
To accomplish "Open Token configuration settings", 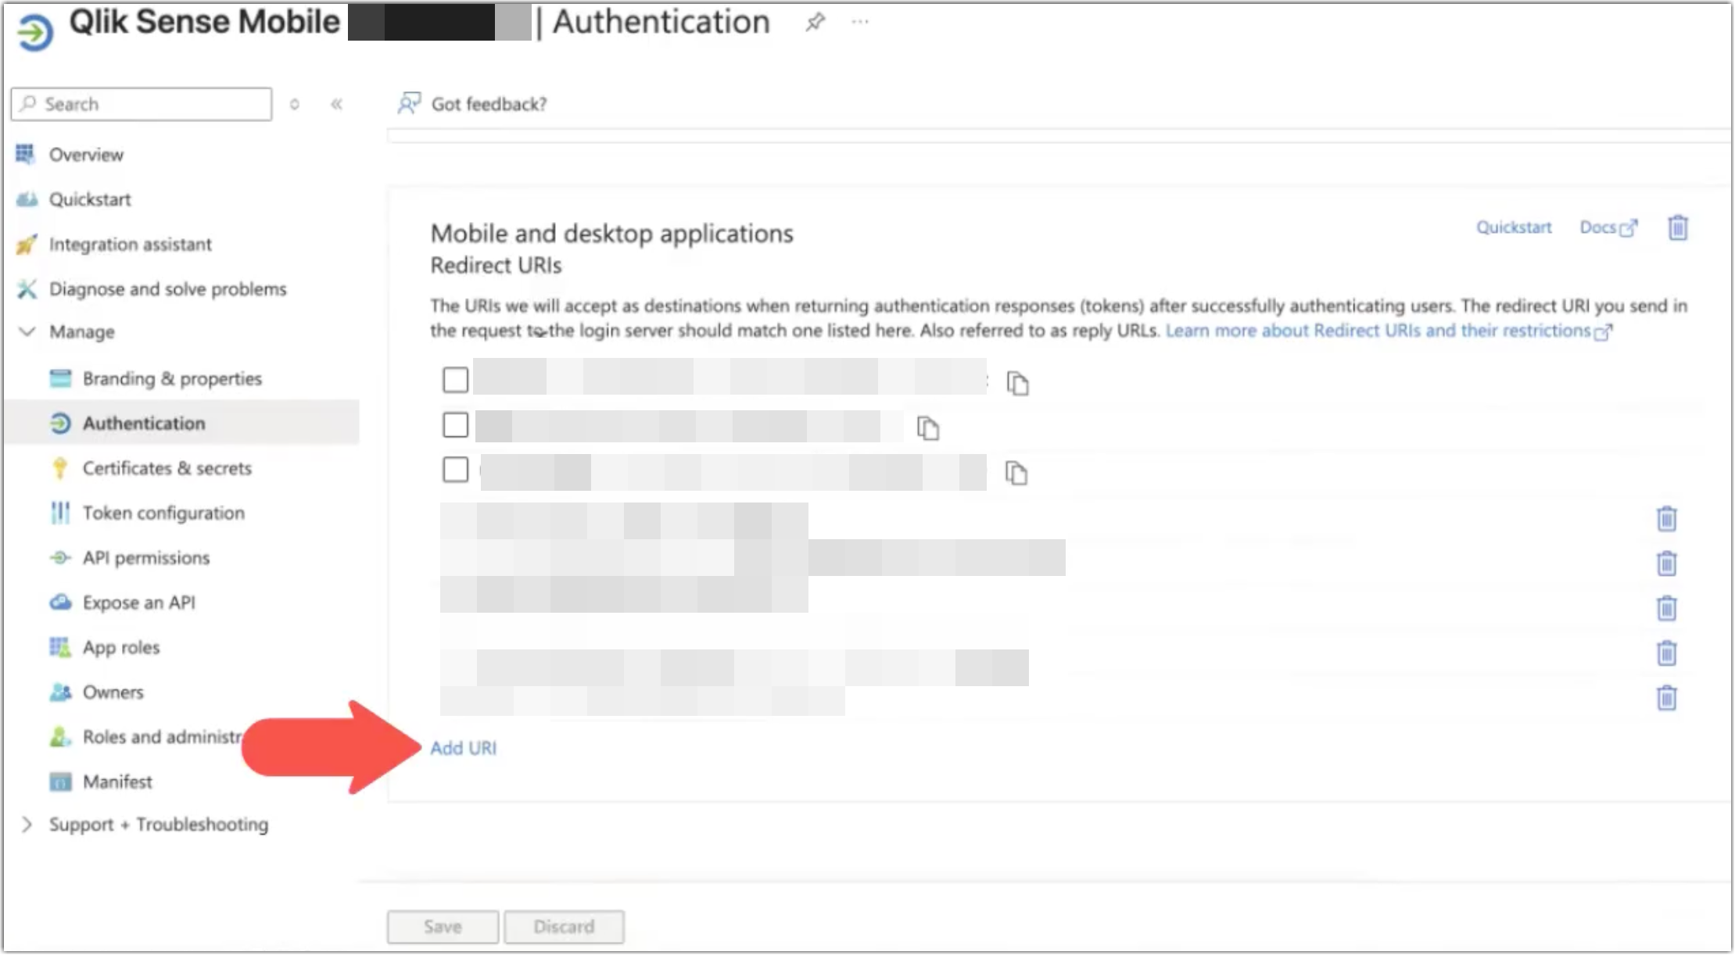I will pos(163,513).
